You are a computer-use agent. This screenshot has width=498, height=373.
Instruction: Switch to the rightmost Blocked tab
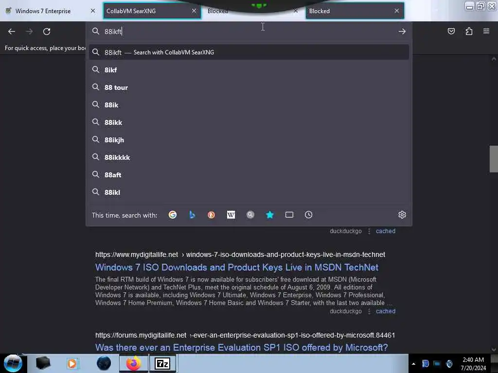[x=355, y=11]
